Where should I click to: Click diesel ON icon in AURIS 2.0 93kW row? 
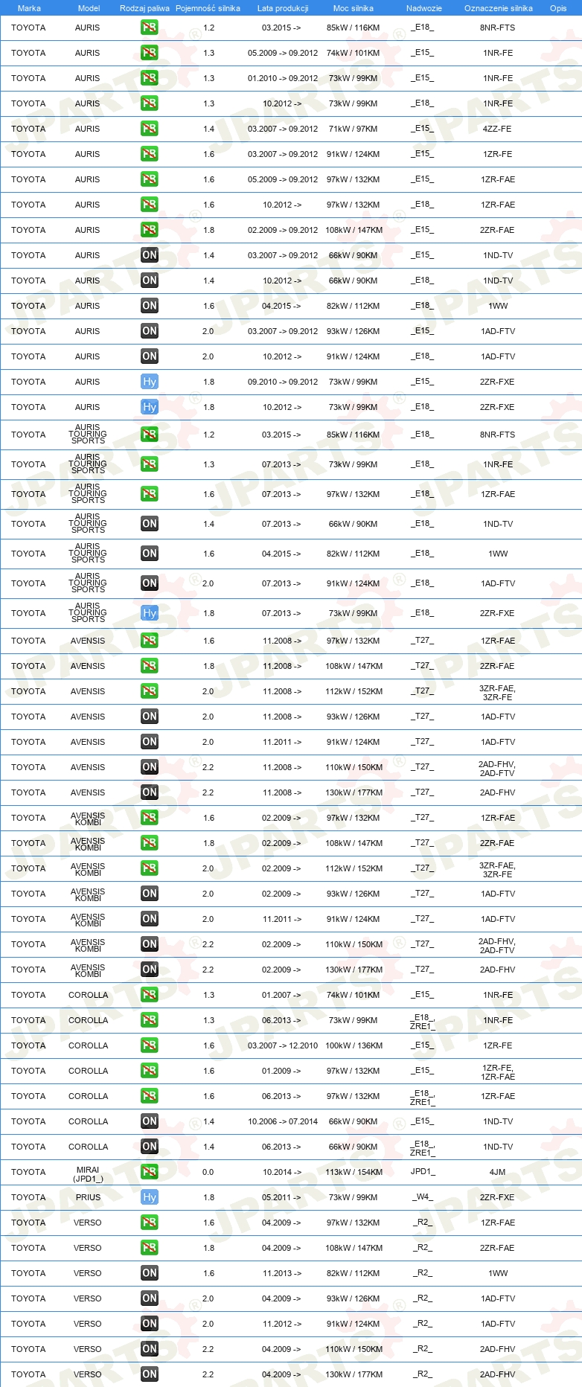click(x=149, y=331)
